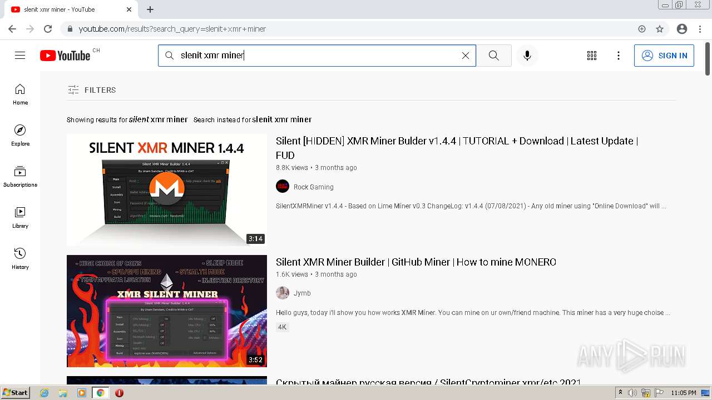Open the Chrome profile avatar

[682, 29]
